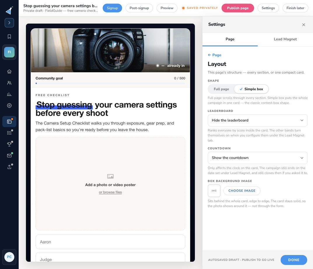Click the Layout heading

(217, 64)
